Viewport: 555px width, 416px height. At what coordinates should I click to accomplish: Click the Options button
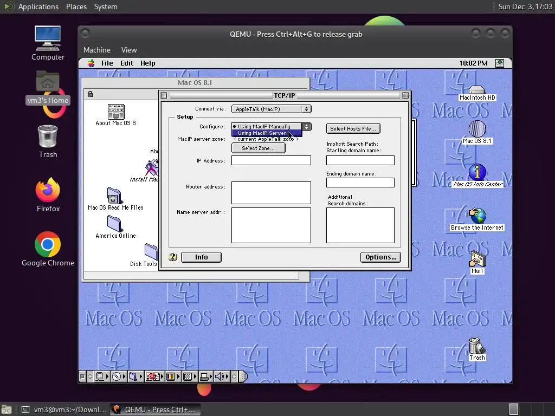(381, 257)
